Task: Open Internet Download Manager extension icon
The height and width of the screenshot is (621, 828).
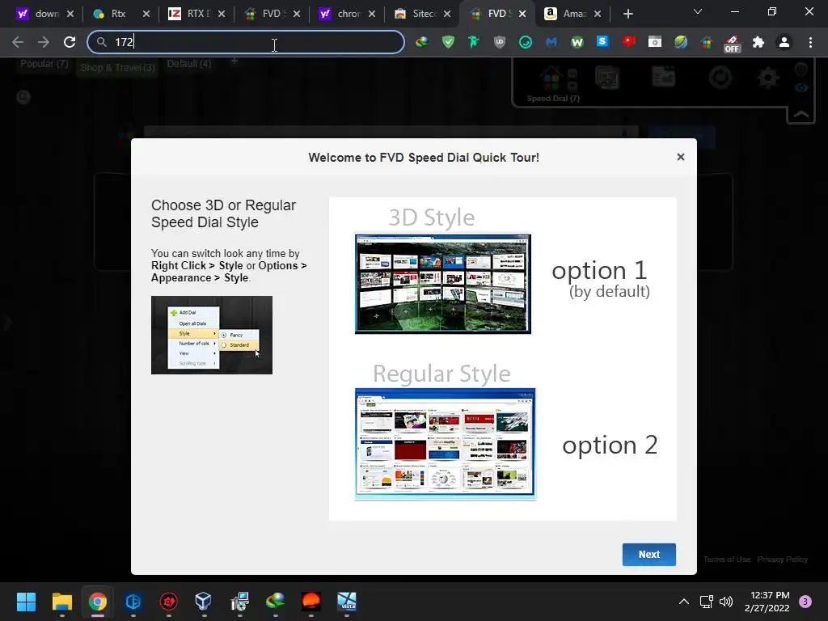Action: tap(421, 42)
